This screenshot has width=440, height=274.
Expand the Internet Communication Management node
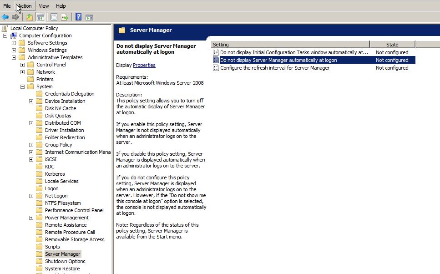pyautogui.click(x=31, y=152)
